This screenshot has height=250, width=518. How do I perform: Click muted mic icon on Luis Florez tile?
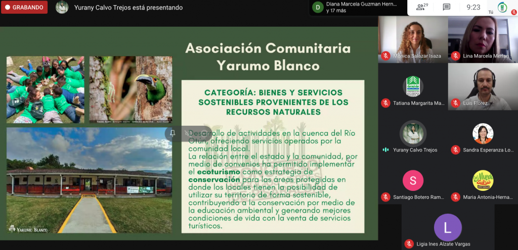coord(456,103)
